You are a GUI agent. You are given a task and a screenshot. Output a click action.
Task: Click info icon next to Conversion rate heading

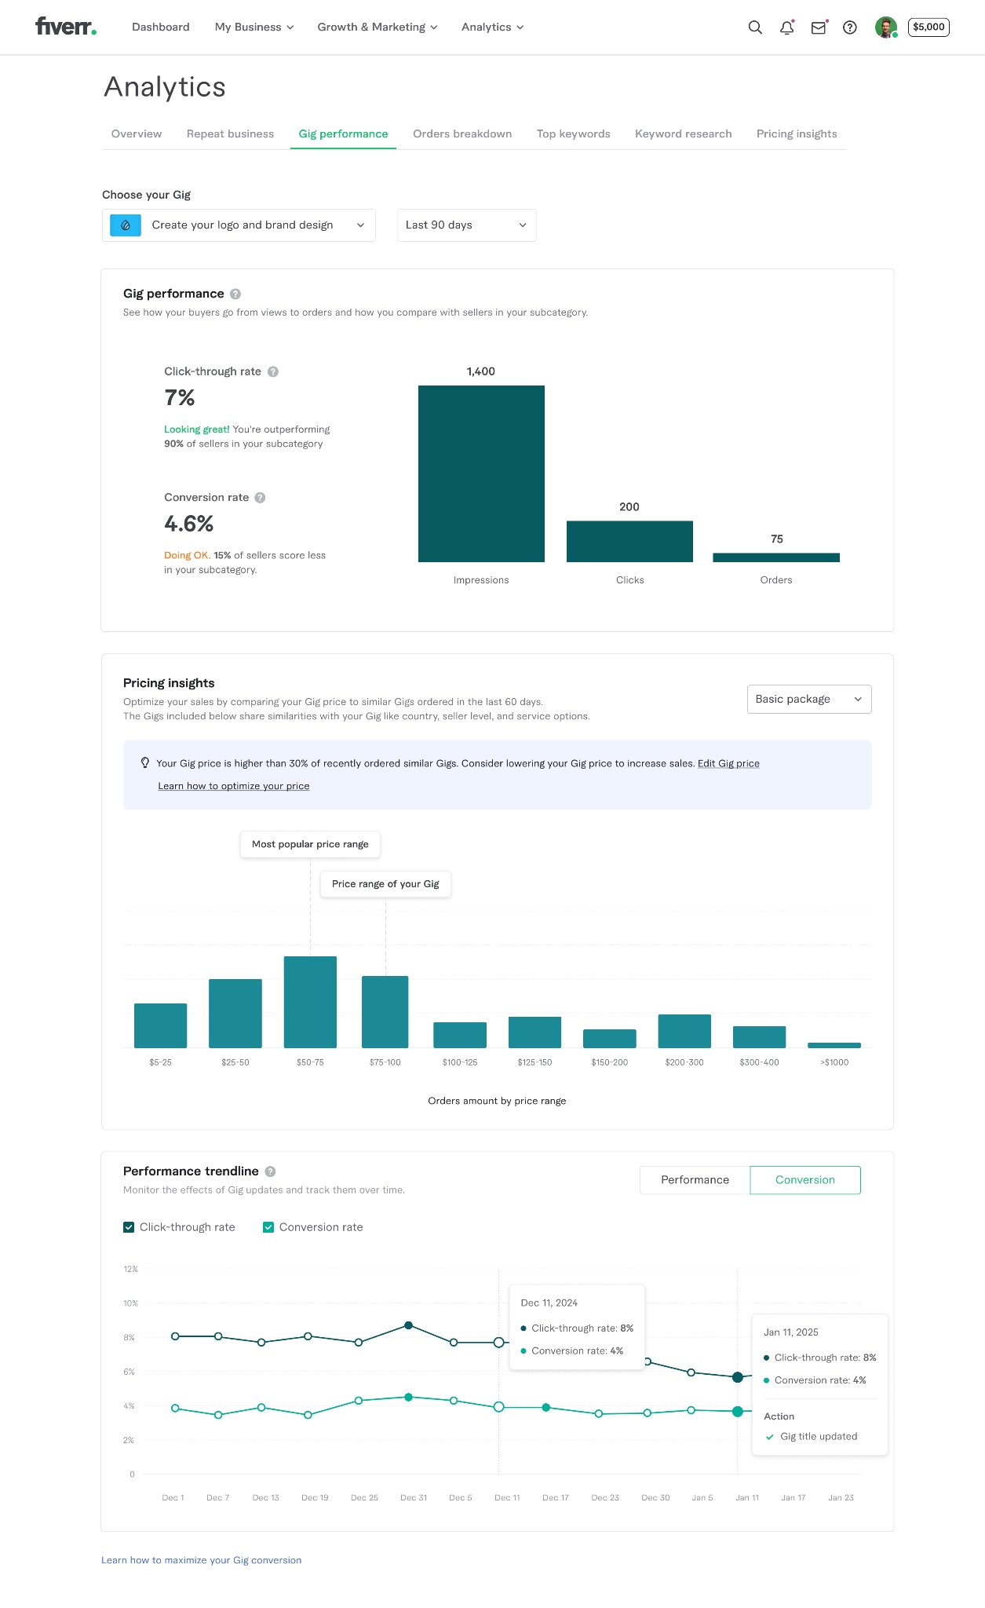pos(261,498)
